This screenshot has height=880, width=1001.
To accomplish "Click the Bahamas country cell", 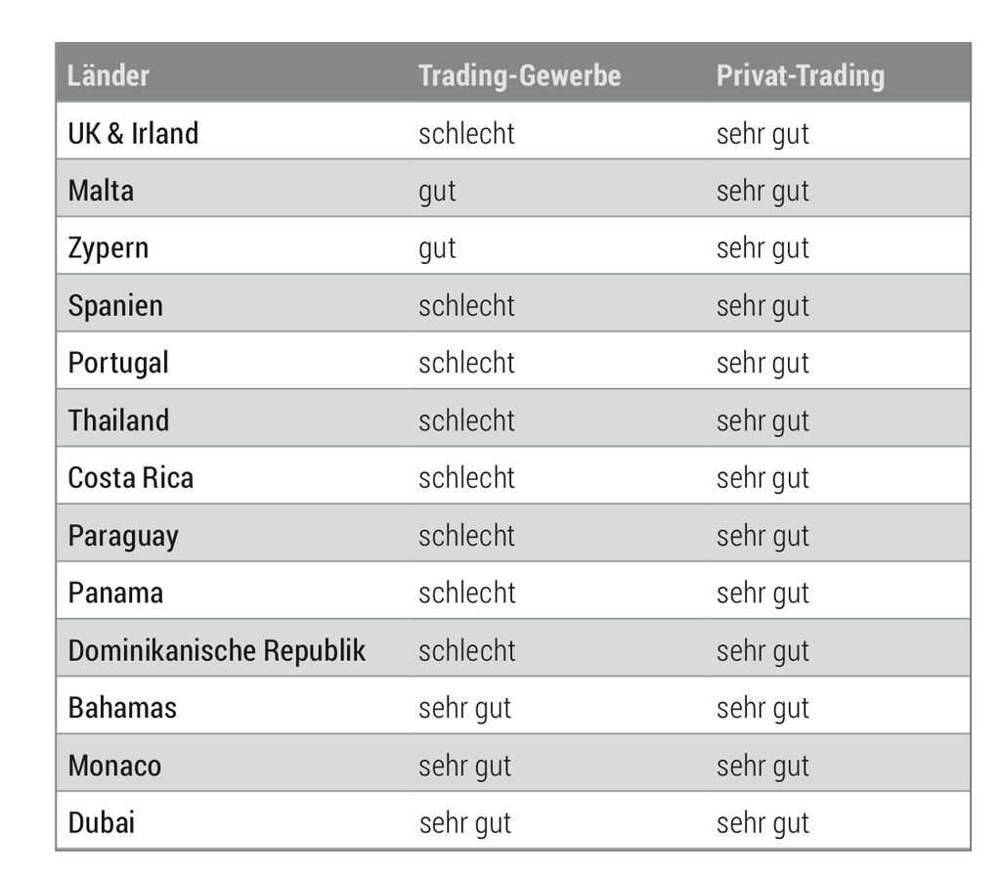I will [x=122, y=708].
